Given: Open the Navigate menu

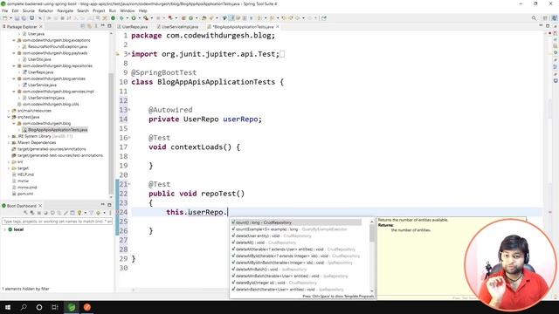Looking at the screenshot, I should point(65,10).
